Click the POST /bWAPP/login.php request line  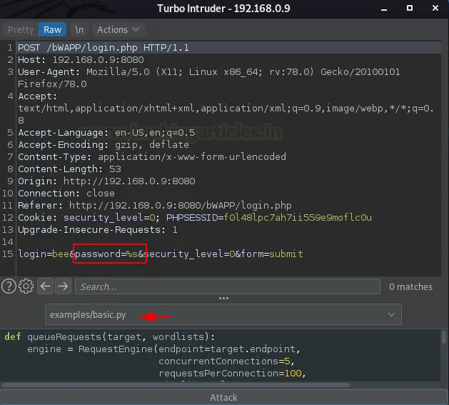coord(104,48)
